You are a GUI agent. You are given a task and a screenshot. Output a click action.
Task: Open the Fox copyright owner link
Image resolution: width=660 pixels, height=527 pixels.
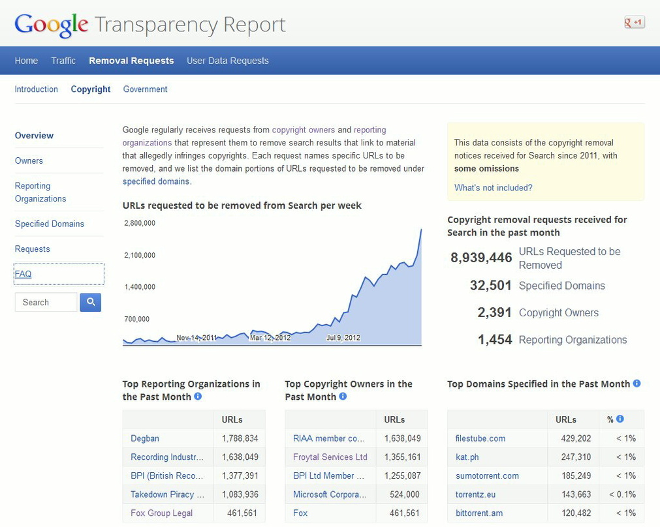pos(300,513)
